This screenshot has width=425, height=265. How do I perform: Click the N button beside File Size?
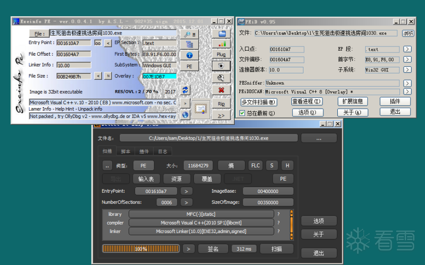pyautogui.click(x=108, y=76)
